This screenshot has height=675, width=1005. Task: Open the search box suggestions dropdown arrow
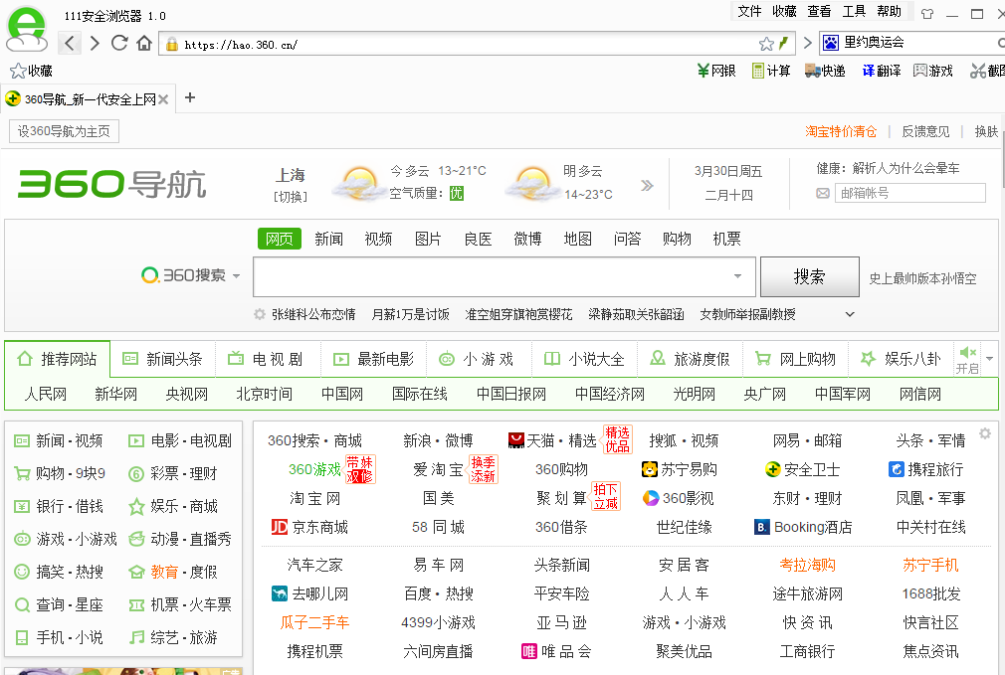737,276
